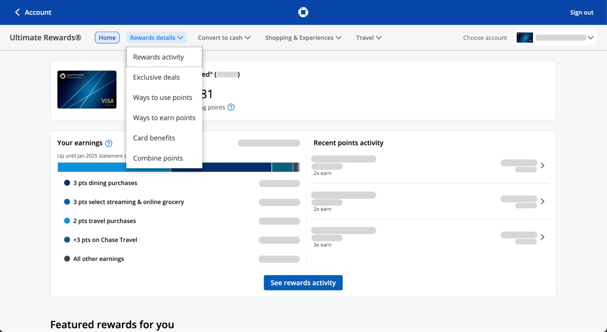Select Combine points from dropdown menu
Screen dimensions: 607x332
158,158
